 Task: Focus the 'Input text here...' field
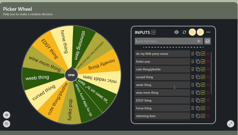(165, 41)
